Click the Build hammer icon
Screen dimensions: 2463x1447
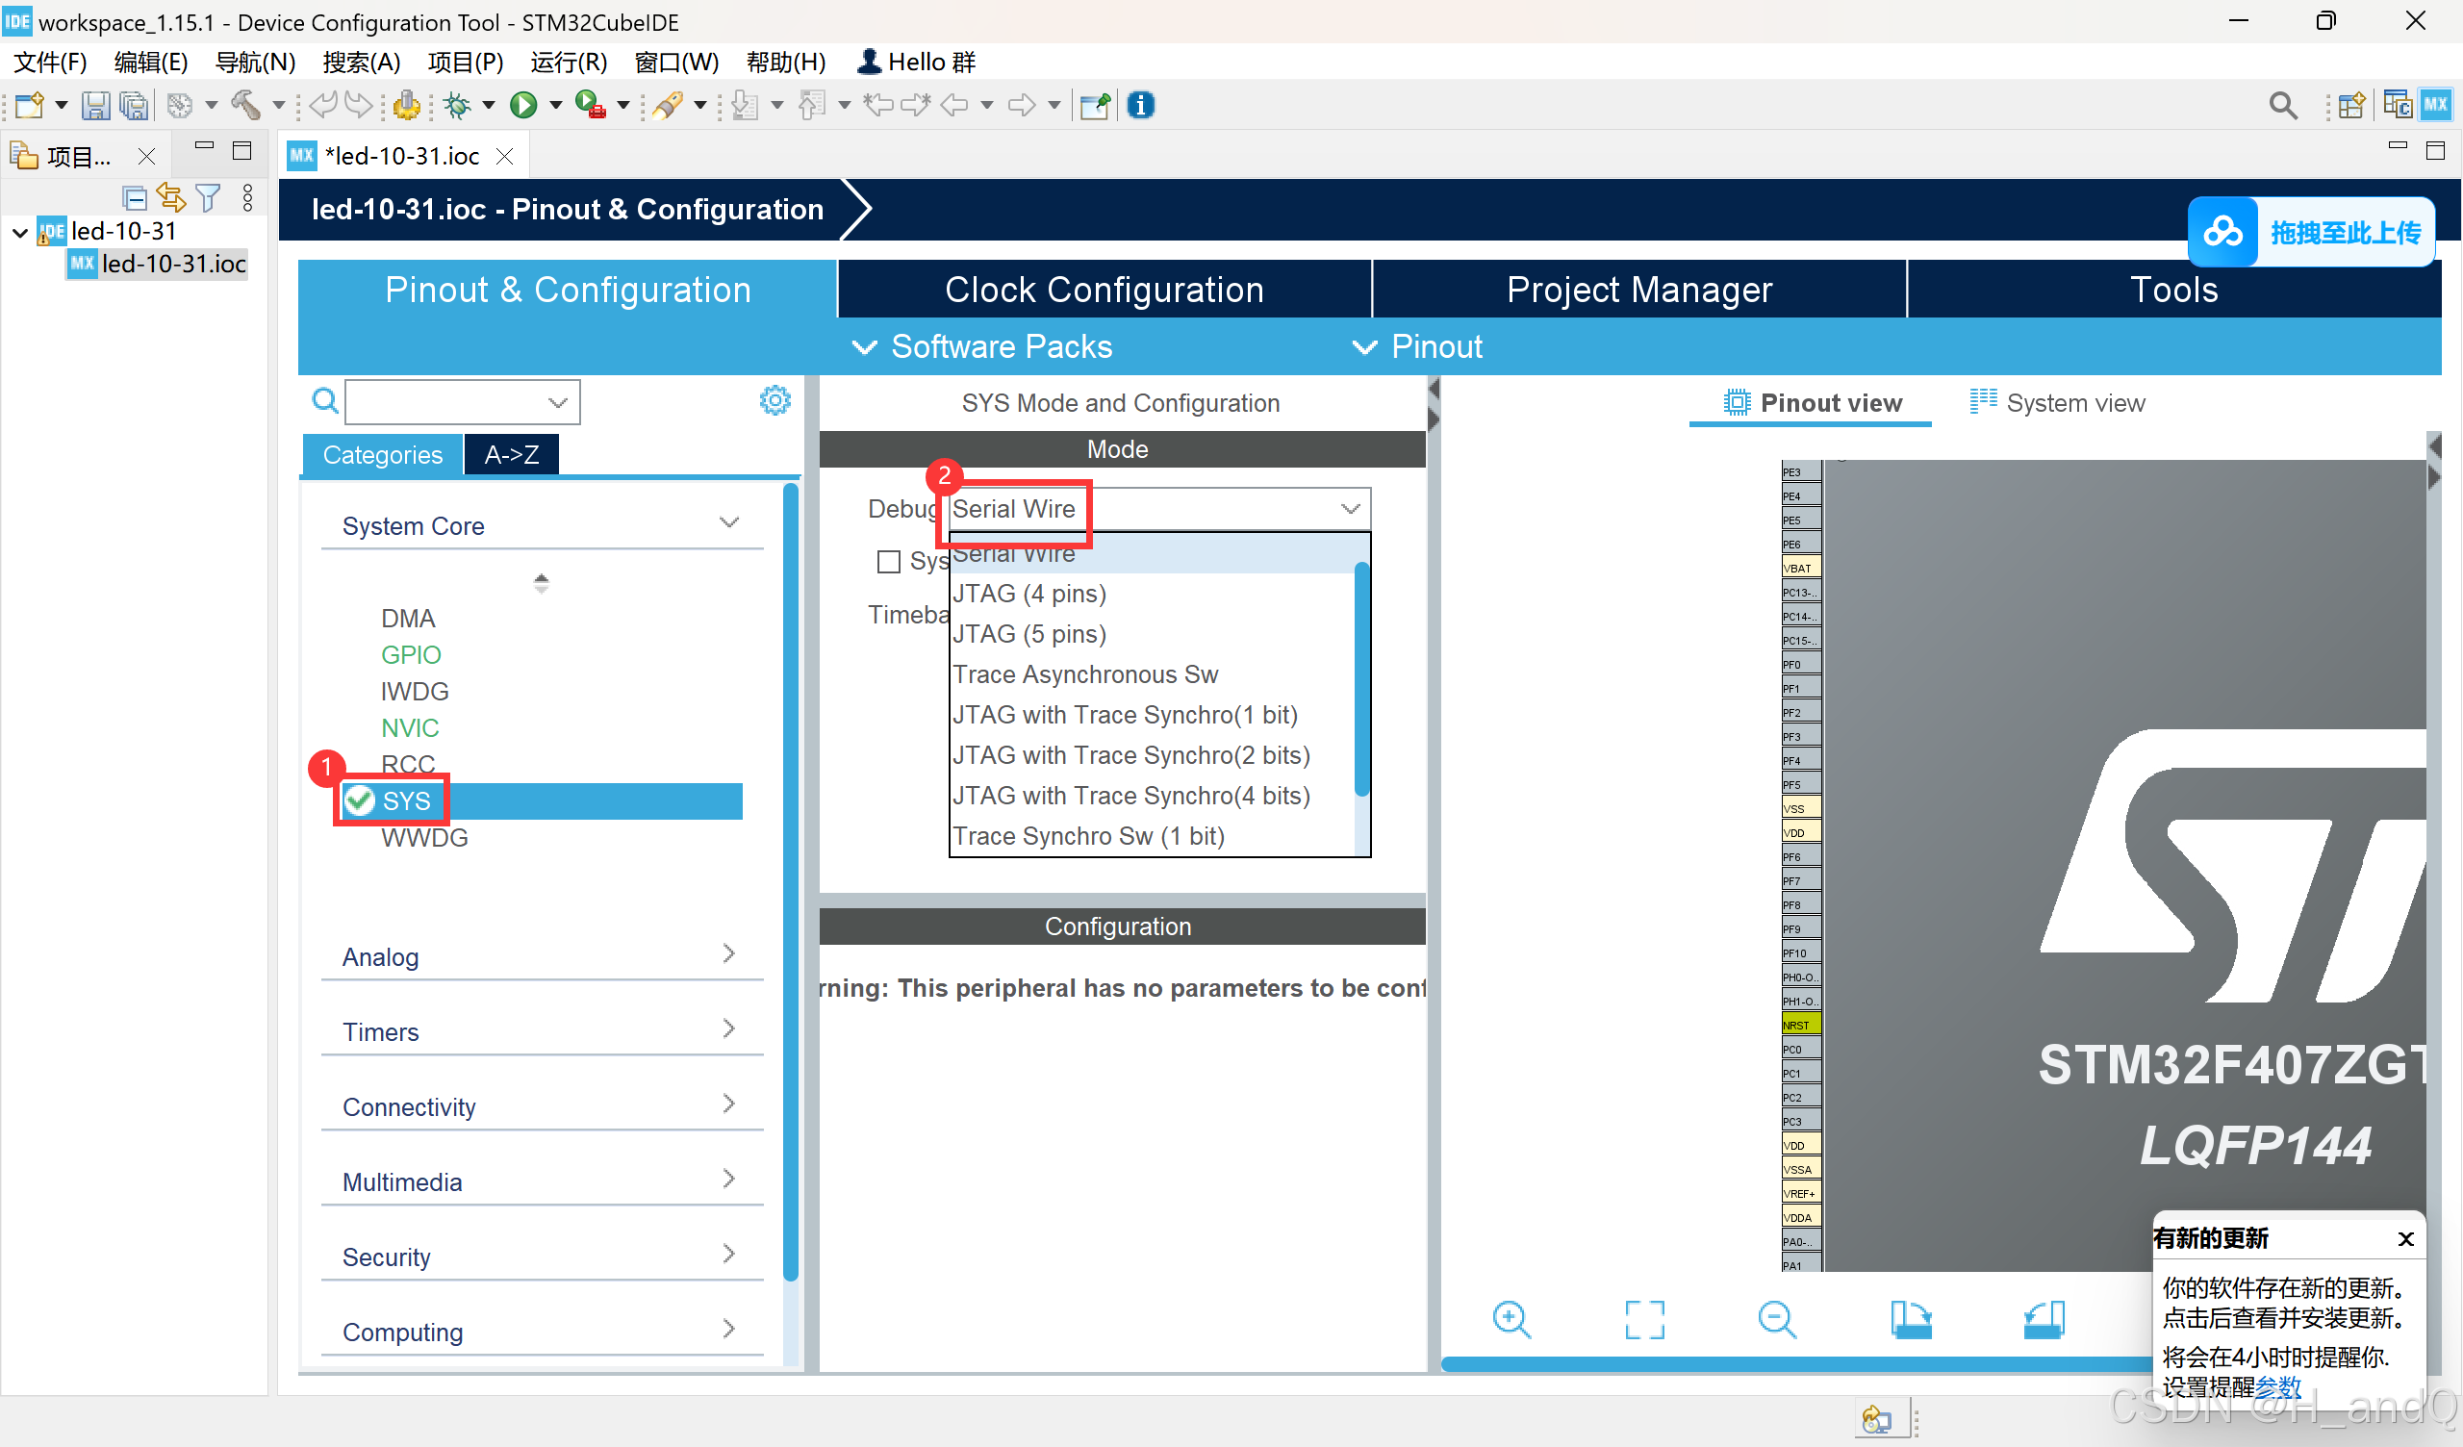coord(244,105)
